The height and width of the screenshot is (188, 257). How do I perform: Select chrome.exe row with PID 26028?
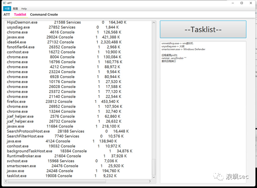[64, 87]
